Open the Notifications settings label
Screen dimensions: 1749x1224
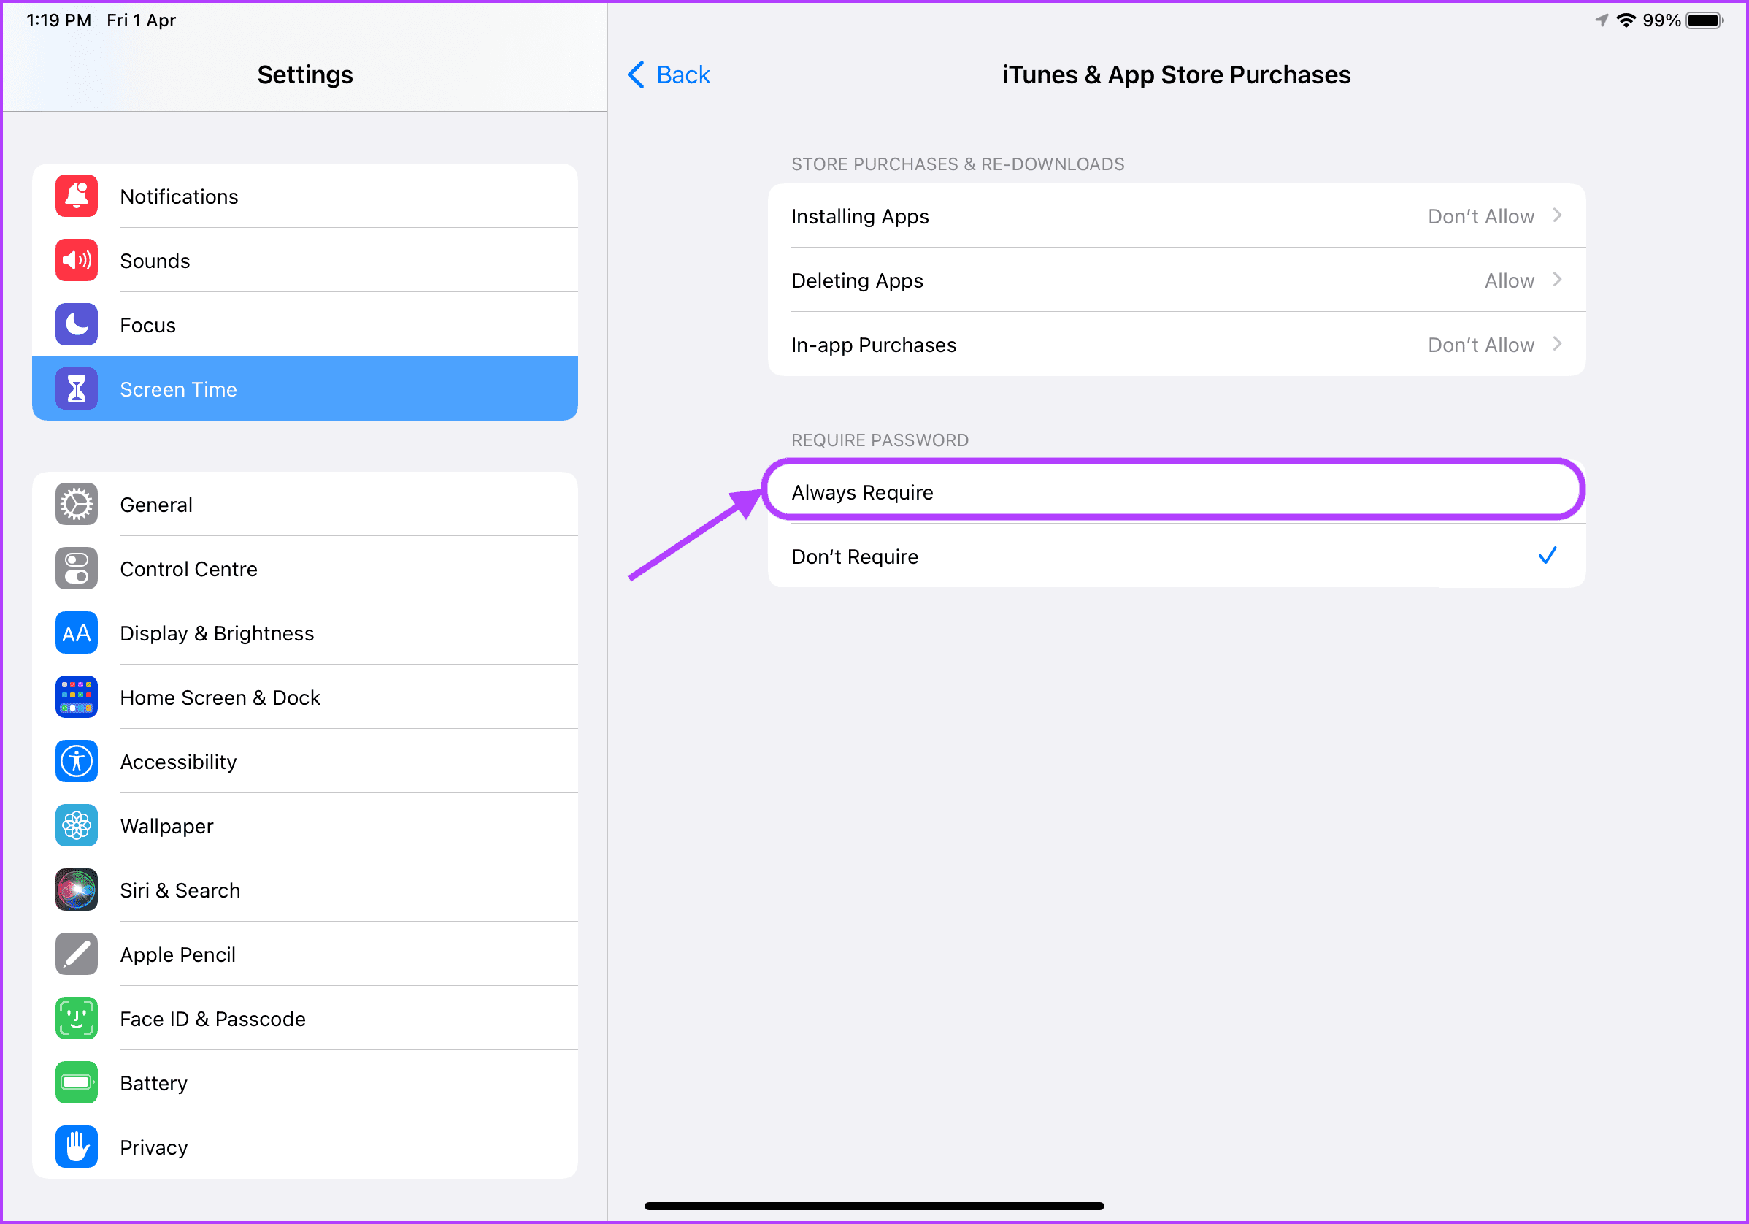coord(179,196)
